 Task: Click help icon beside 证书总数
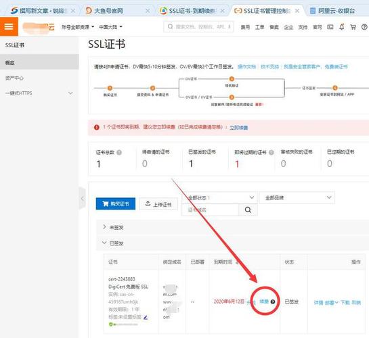tap(119, 153)
